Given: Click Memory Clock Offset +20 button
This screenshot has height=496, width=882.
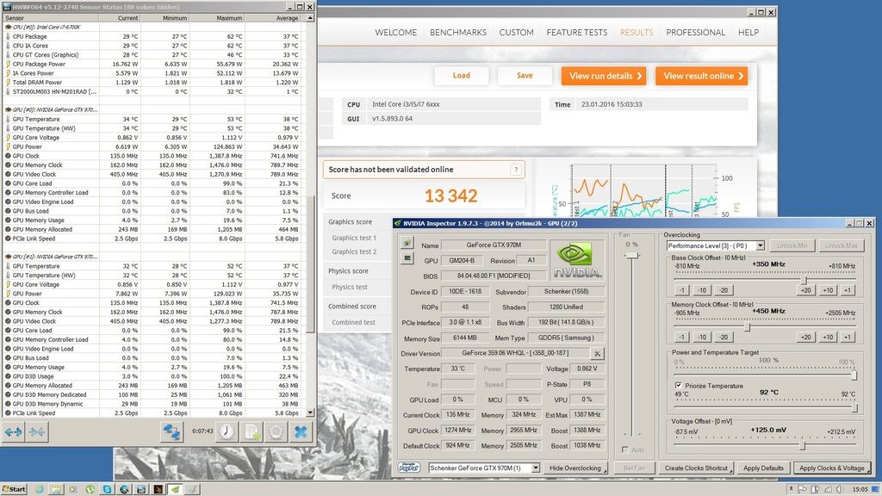Looking at the screenshot, I should pos(805,337).
